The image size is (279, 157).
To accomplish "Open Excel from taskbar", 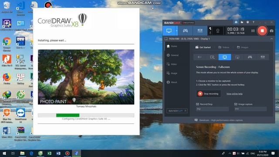I will point(49,153).
